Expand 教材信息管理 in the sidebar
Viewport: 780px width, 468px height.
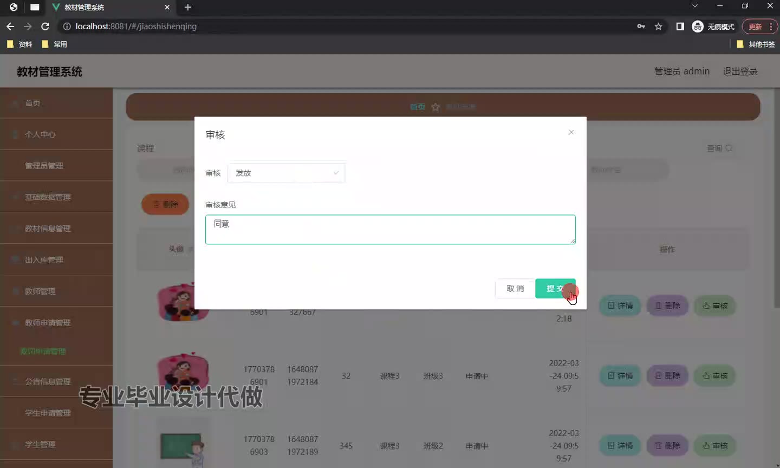point(56,229)
